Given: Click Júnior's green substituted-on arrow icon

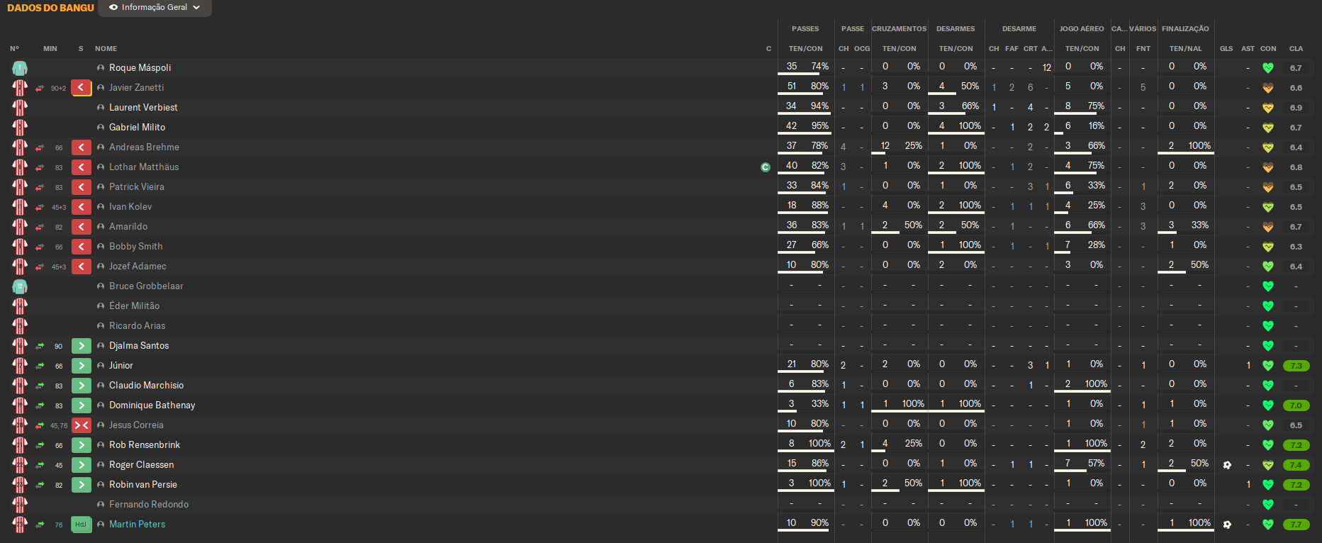Looking at the screenshot, I should pos(82,366).
